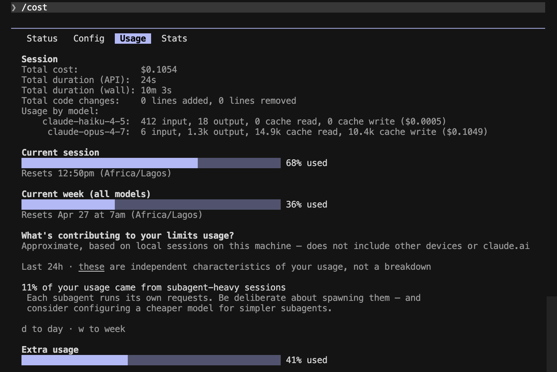Click the "Total duration (wall):" label
The image size is (557, 372).
click(79, 90)
